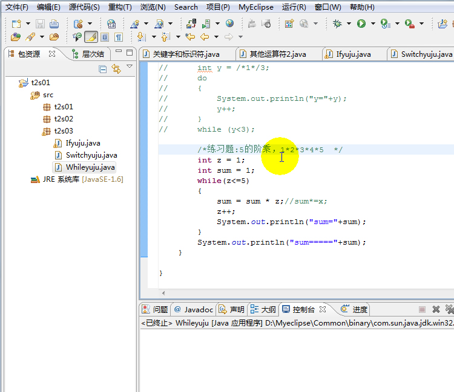Open the 大纲 outline tab
This screenshot has width=454, height=392.
263,309
